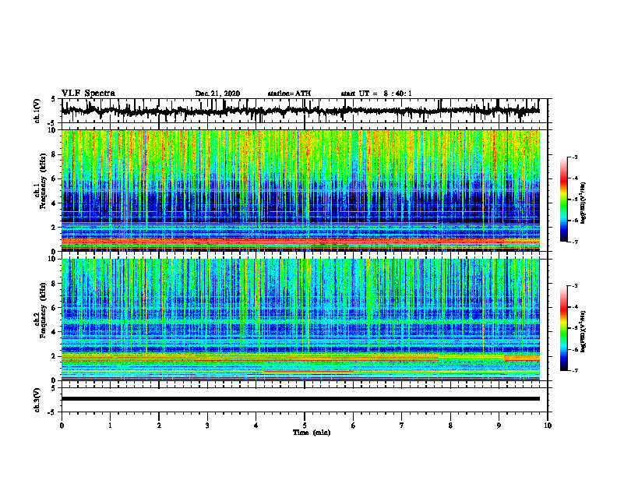Viewport: 617px width, 477px height.
Task: Select the 'Dec. 21, 2020' date text
Action: [x=217, y=94]
